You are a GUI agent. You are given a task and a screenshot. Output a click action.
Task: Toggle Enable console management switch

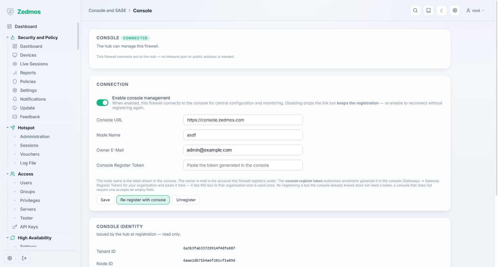coord(102,103)
